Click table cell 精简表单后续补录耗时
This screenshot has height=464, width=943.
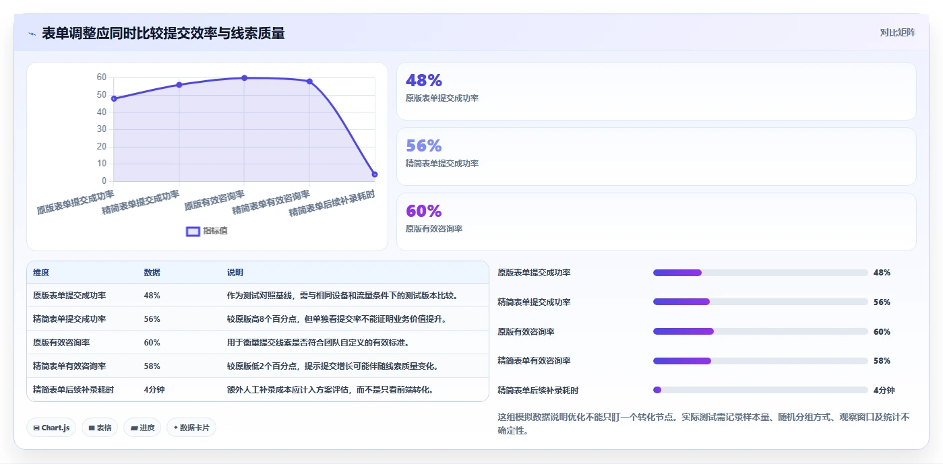(73, 390)
